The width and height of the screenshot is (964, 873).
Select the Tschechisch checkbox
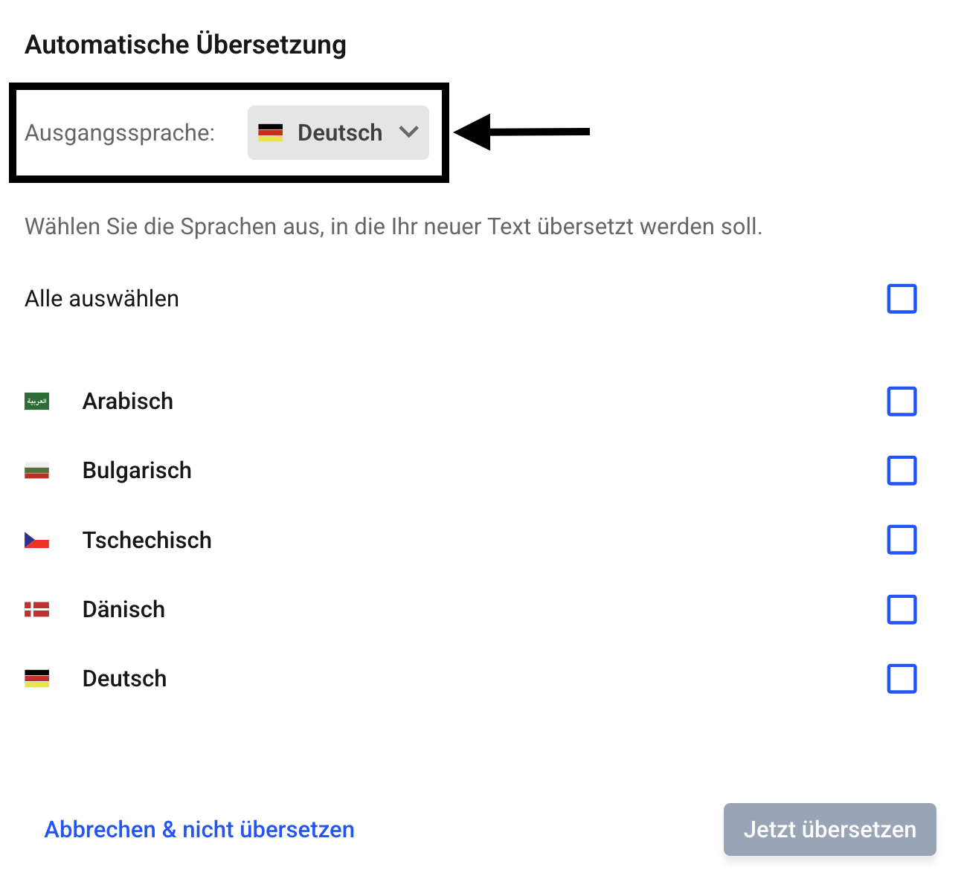[x=902, y=540]
